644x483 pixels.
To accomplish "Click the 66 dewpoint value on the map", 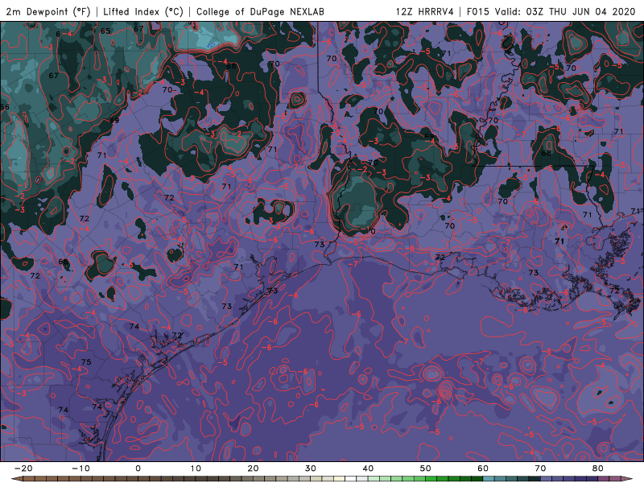I will [x=5, y=107].
